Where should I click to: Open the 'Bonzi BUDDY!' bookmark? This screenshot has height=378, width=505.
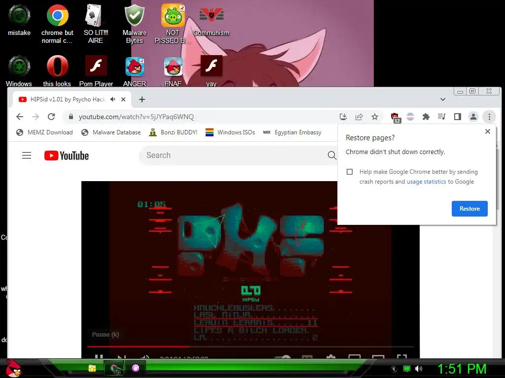pos(173,132)
